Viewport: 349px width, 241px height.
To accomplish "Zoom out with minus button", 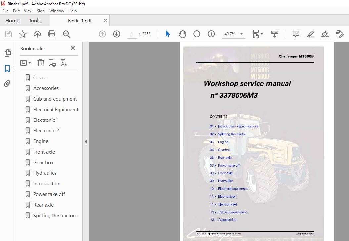I will [197, 34].
